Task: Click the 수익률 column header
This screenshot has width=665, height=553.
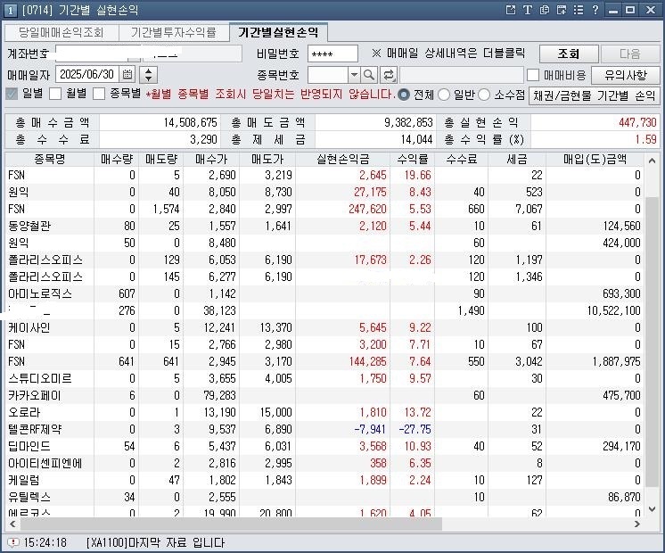Action: point(412,159)
